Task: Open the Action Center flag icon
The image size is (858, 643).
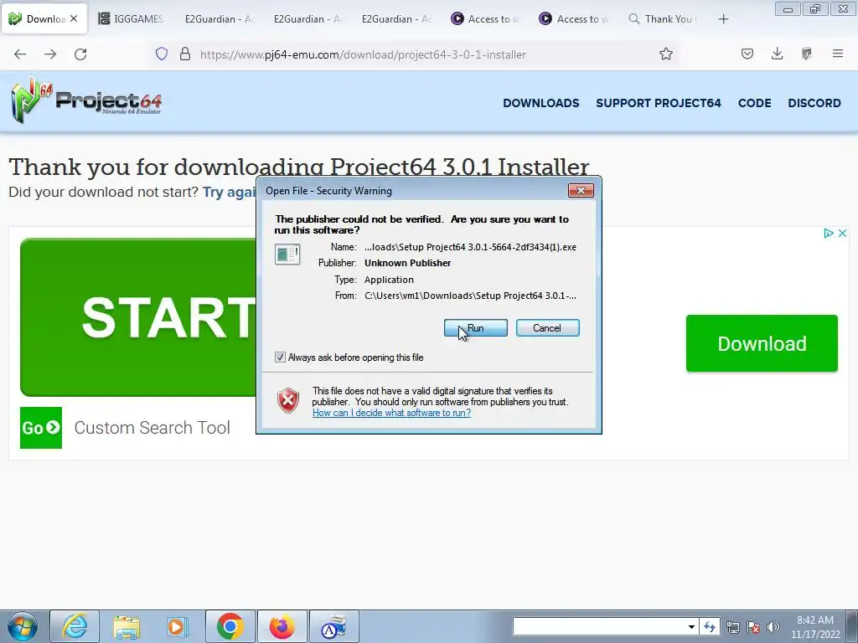Action: point(753,627)
